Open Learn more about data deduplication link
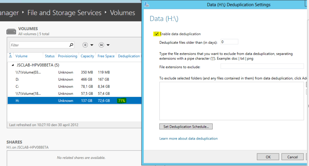The height and width of the screenshot is (166, 309). [188, 139]
